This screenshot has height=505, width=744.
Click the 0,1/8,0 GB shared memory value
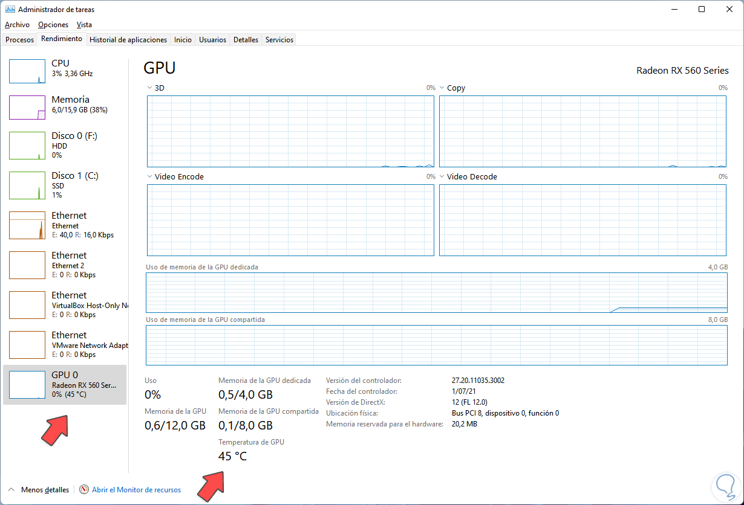pos(246,425)
